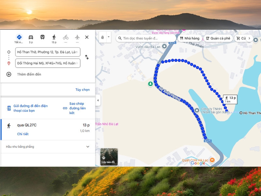Filter map by Nhà hàng
This screenshot has width=261, height=196.
click(x=190, y=38)
